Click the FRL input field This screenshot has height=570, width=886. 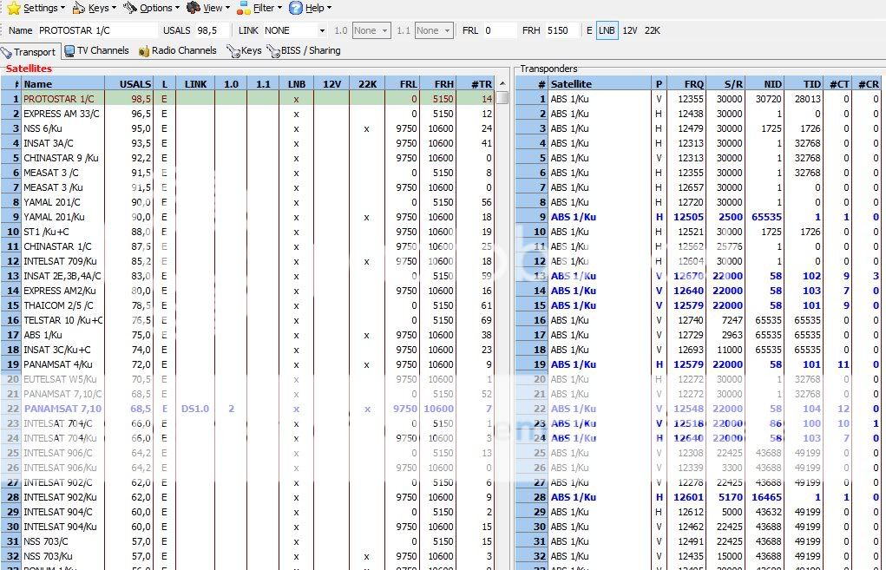(500, 30)
